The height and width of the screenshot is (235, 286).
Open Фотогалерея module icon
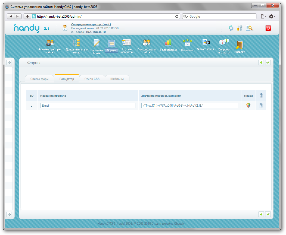click(x=206, y=42)
